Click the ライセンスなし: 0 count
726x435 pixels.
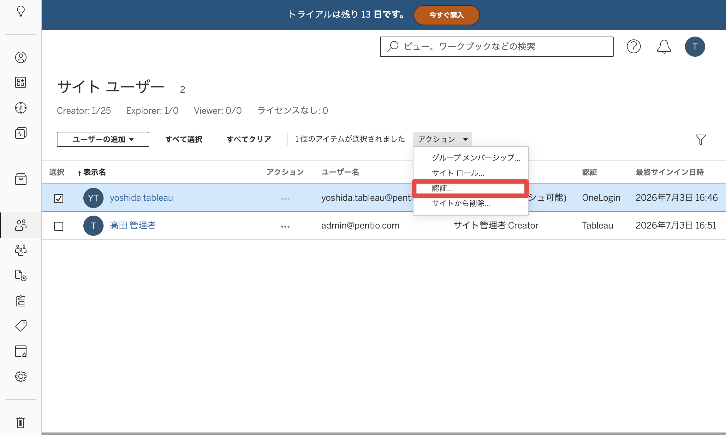(293, 111)
